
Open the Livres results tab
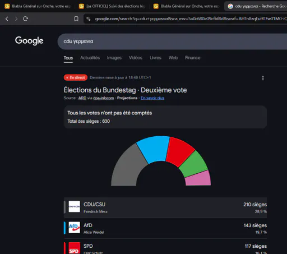click(x=155, y=58)
